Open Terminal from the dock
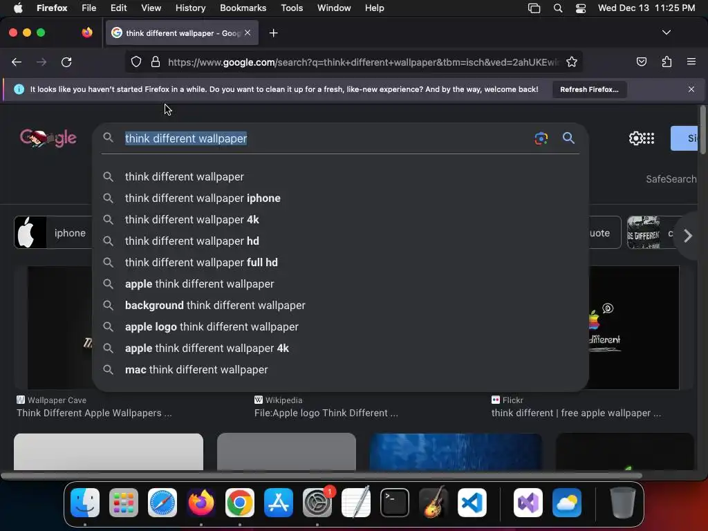Viewport: 708px width, 531px height. 395,503
